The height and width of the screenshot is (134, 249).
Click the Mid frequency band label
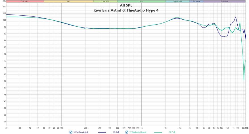coord(141,1)
